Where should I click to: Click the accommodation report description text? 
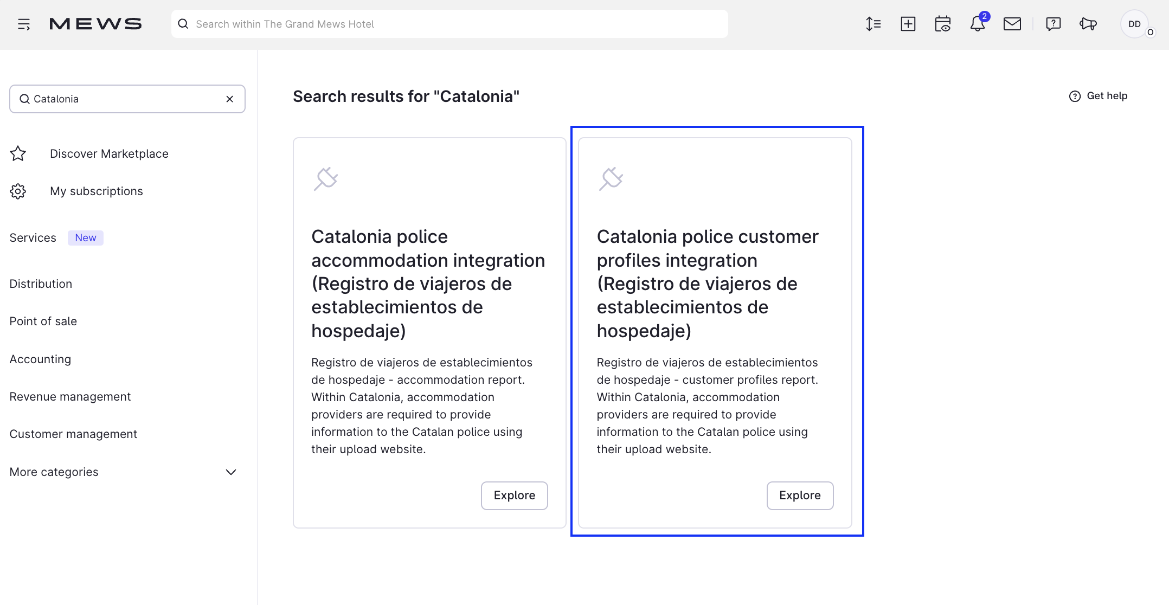(x=422, y=406)
